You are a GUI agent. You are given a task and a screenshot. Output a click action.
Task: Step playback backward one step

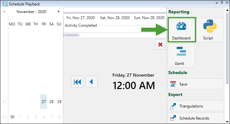coord(92,82)
